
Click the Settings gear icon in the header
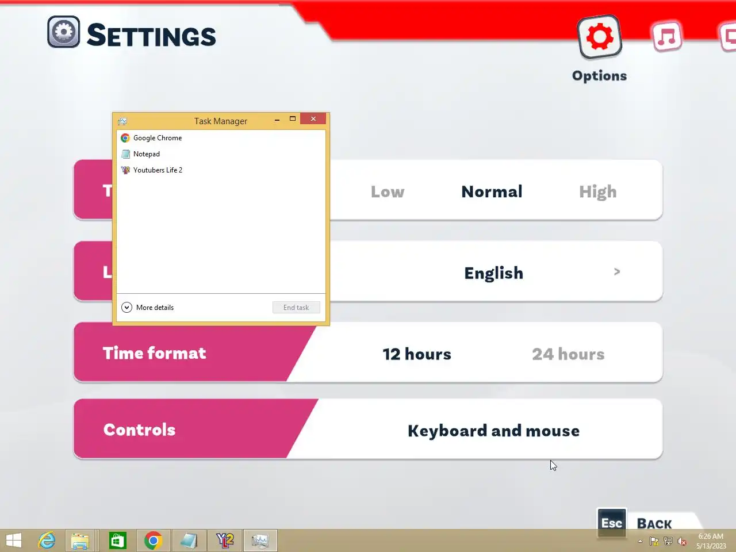[x=63, y=32]
